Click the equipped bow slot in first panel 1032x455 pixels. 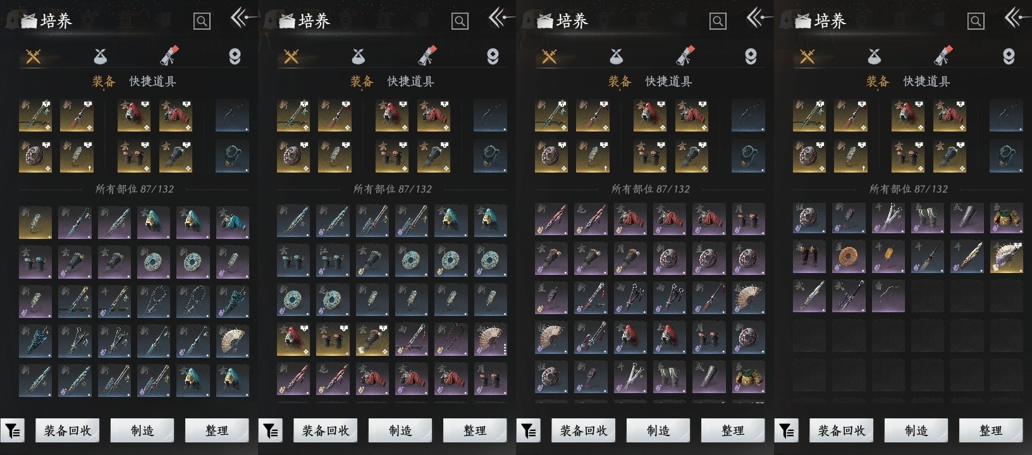point(232,116)
